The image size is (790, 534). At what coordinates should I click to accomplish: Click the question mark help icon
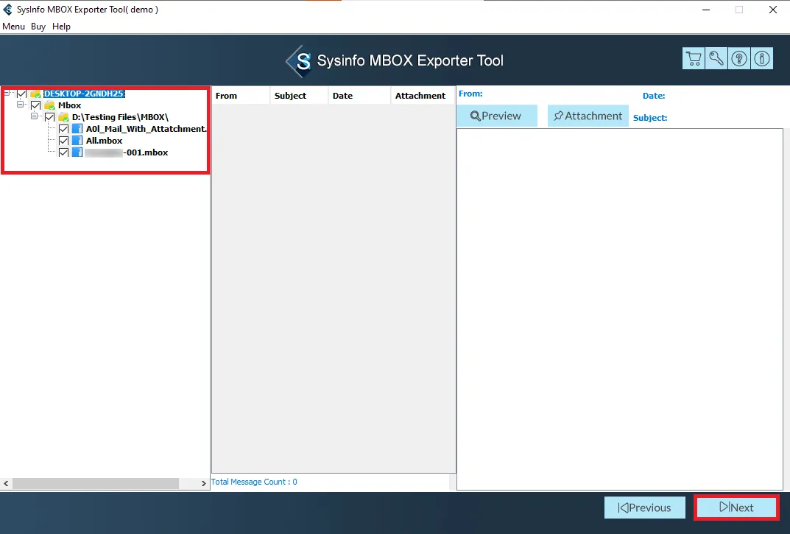pyautogui.click(x=739, y=59)
